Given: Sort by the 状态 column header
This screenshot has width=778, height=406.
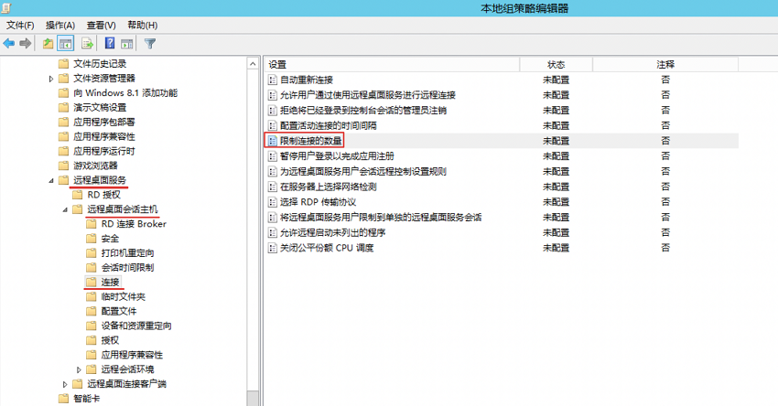Looking at the screenshot, I should pos(556,64).
